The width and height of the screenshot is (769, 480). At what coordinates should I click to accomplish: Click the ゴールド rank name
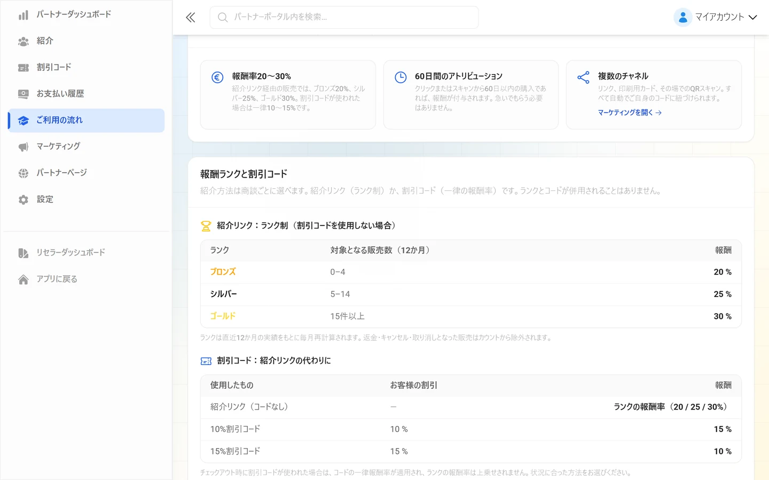223,316
